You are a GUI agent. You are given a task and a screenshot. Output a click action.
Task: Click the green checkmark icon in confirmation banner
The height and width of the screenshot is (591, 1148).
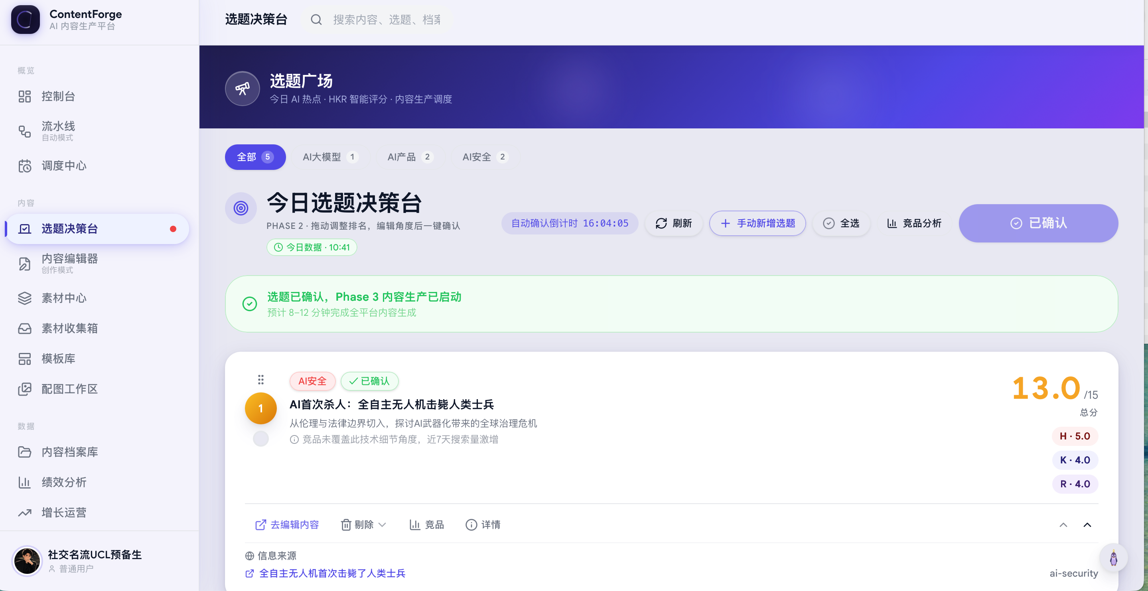[x=250, y=304]
